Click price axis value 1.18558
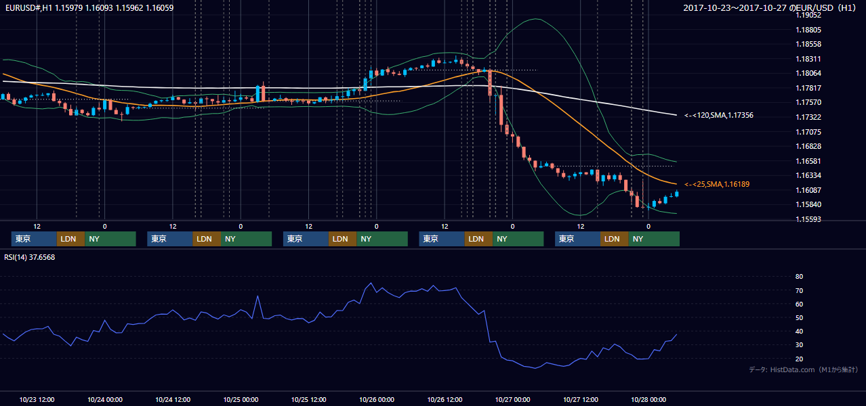This screenshot has height=406, width=866. point(808,44)
